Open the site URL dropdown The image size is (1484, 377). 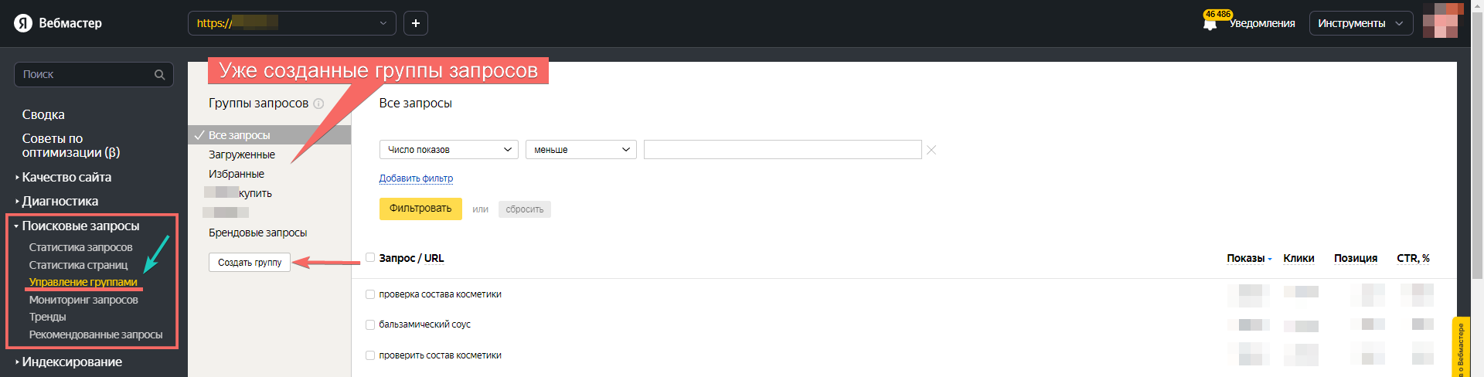click(292, 23)
